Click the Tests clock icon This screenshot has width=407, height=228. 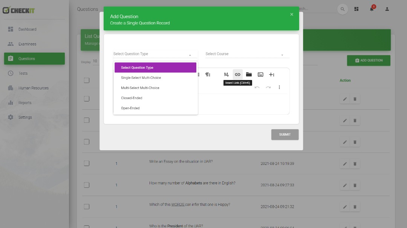point(11,73)
